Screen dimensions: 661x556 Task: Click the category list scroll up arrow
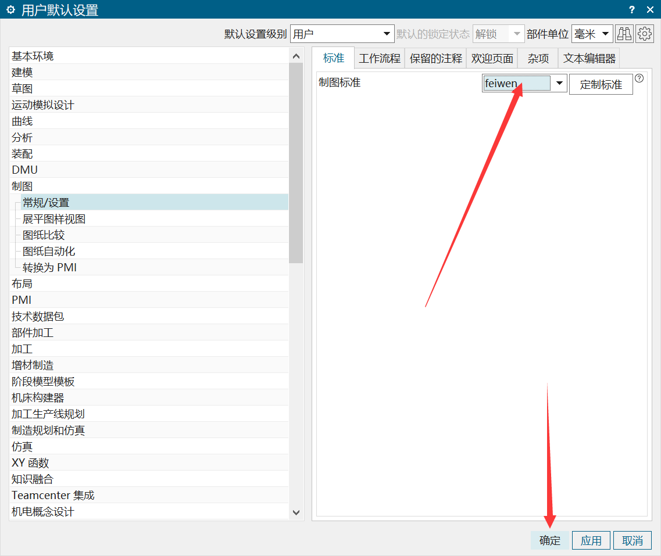(296, 56)
